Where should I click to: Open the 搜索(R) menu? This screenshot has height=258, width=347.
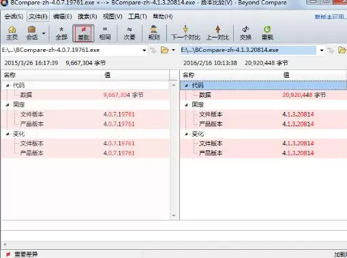(87, 16)
